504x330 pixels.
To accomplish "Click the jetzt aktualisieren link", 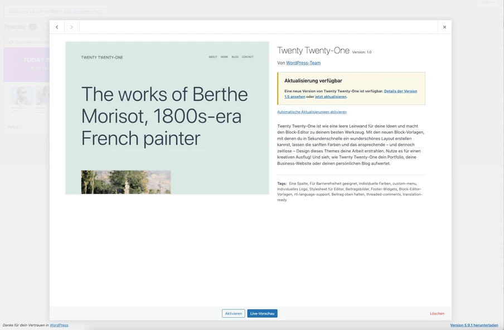I will [331, 96].
